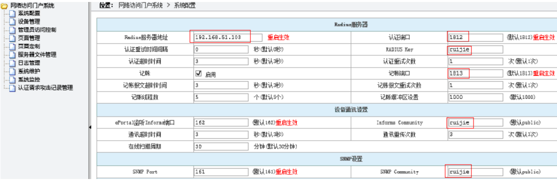Focus the 认证重试时间间隔 input field
Image resolution: width=557 pixels, height=181 pixels.
pos(221,49)
